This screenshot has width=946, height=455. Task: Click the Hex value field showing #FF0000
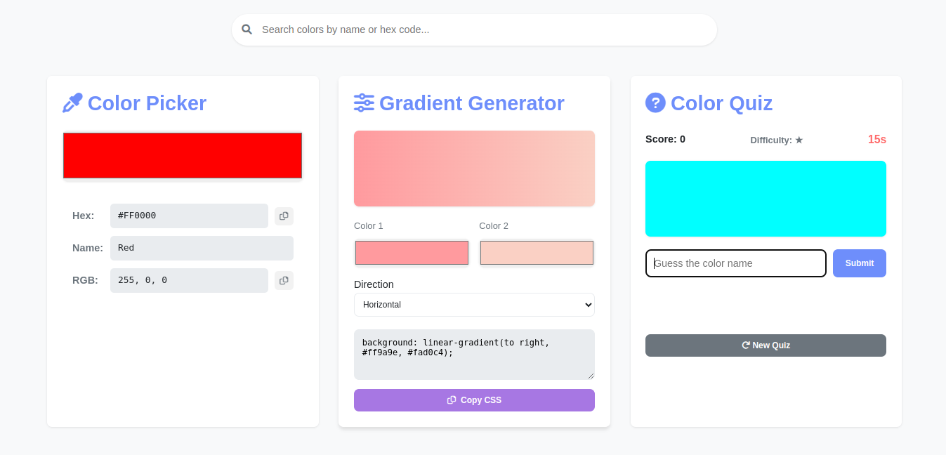click(x=189, y=216)
